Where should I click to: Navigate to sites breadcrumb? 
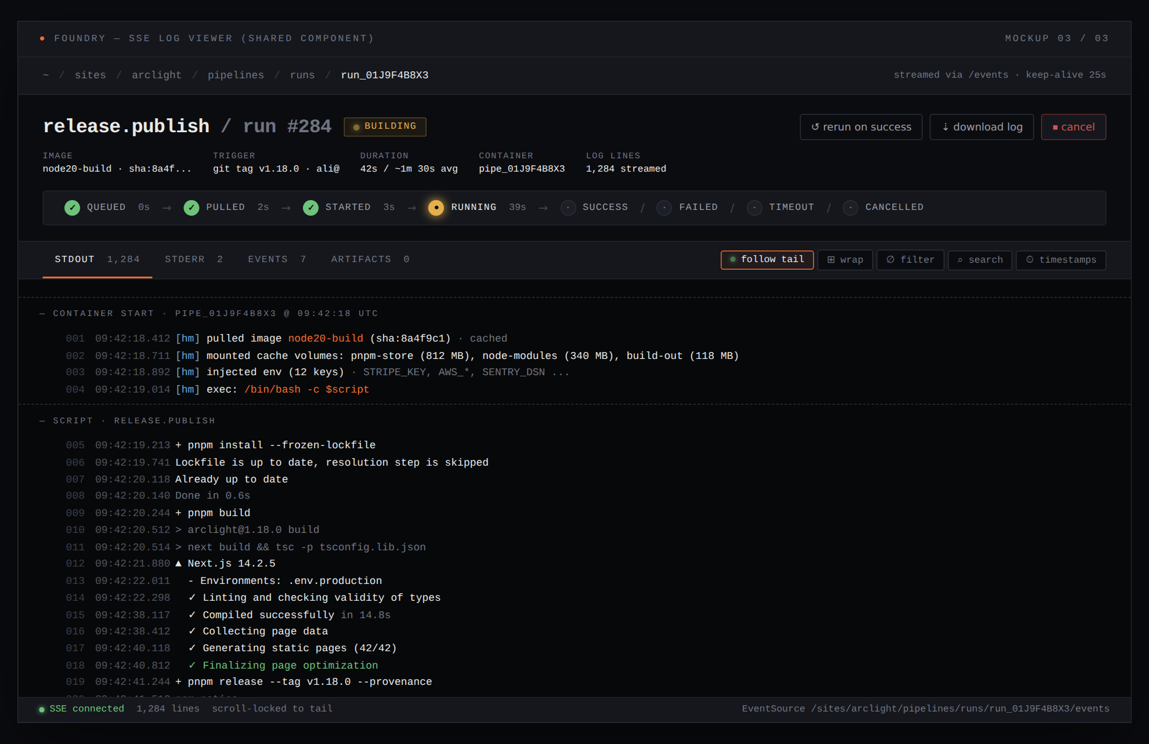pyautogui.click(x=91, y=75)
